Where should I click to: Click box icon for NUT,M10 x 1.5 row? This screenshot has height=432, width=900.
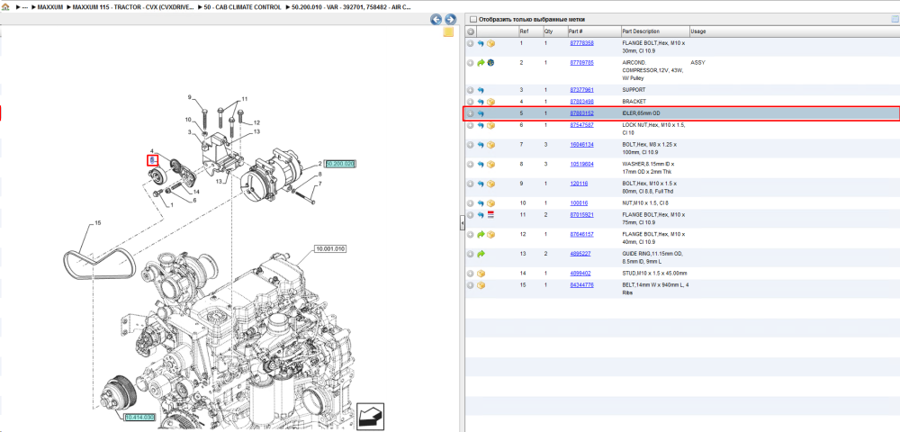point(490,203)
